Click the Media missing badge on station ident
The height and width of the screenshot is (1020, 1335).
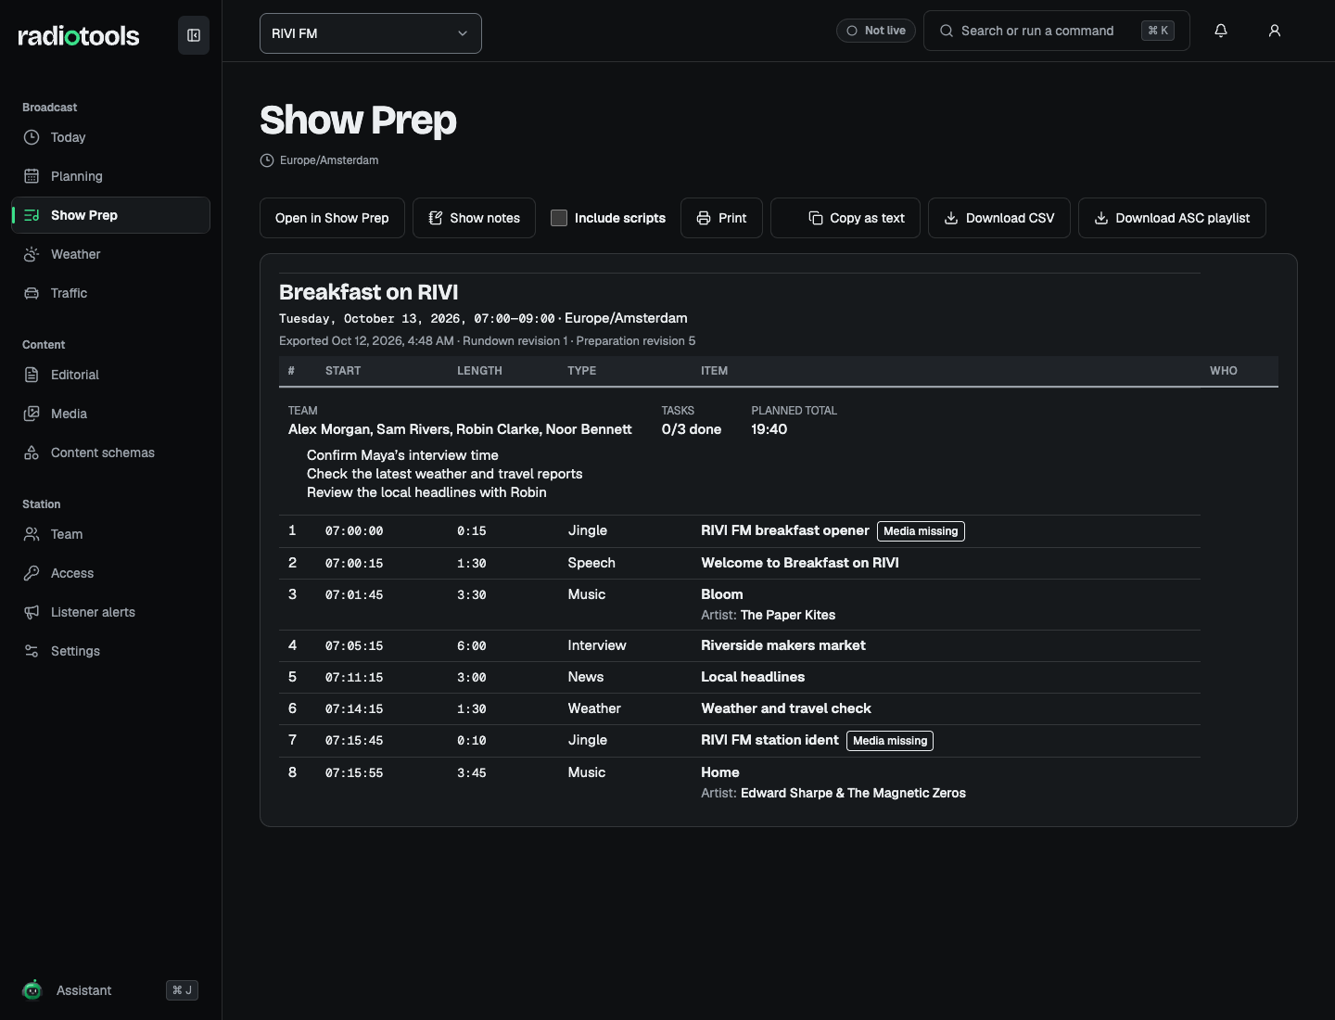[x=890, y=741]
